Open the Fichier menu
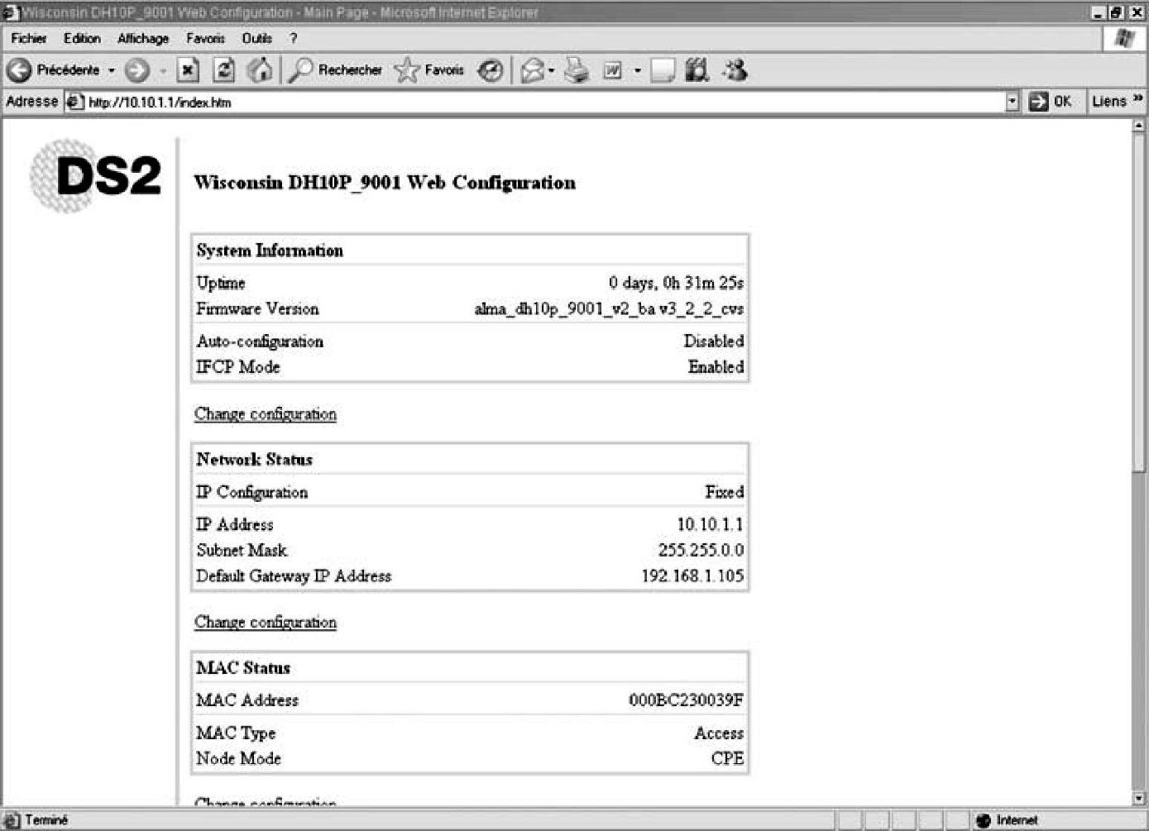 pos(29,39)
